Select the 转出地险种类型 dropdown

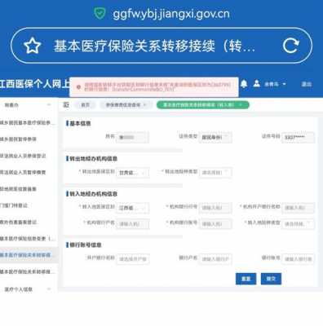(215, 173)
